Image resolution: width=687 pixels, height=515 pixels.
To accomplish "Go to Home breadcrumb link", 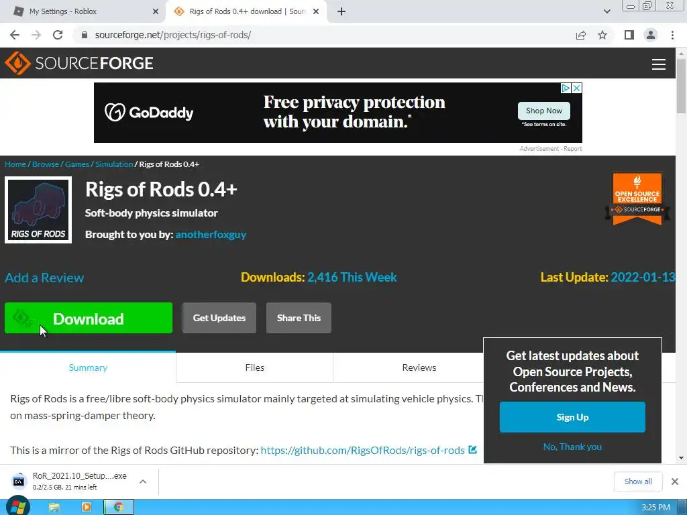I will [15, 164].
